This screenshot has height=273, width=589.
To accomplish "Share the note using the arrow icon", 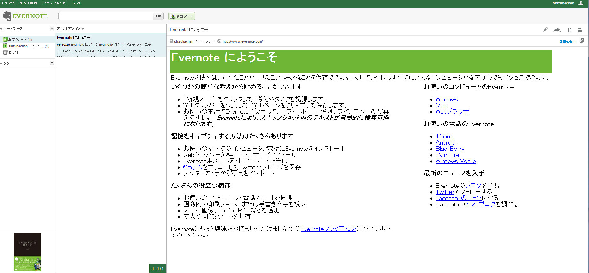I will pyautogui.click(x=557, y=30).
